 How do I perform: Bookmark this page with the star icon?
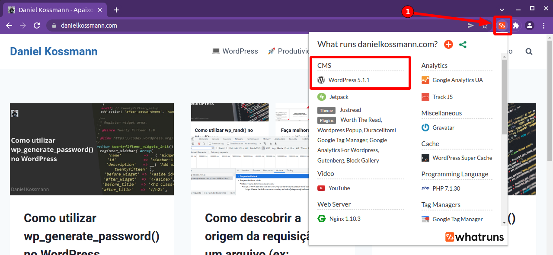[485, 25]
